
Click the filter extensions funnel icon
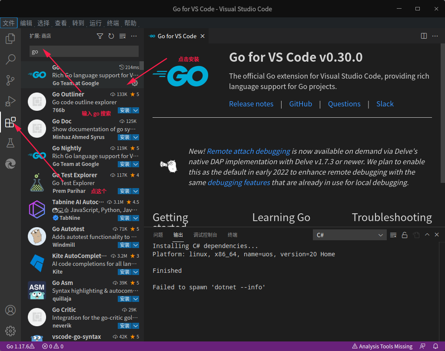(x=100, y=36)
